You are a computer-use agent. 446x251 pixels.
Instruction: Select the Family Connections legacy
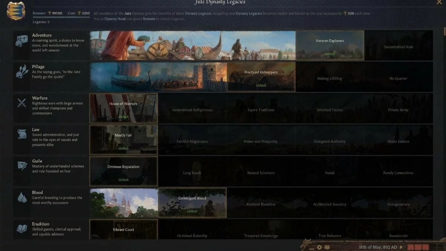coord(398,171)
